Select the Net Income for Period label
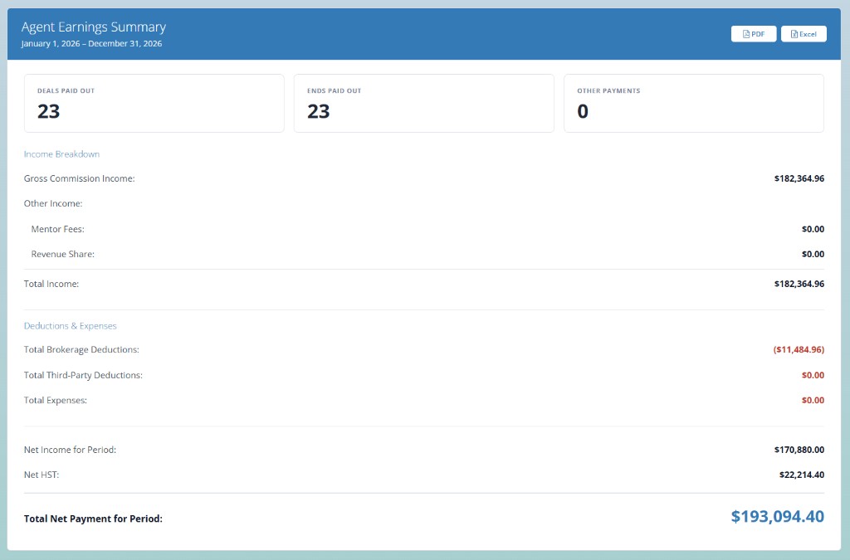This screenshot has height=560, width=850. [70, 450]
